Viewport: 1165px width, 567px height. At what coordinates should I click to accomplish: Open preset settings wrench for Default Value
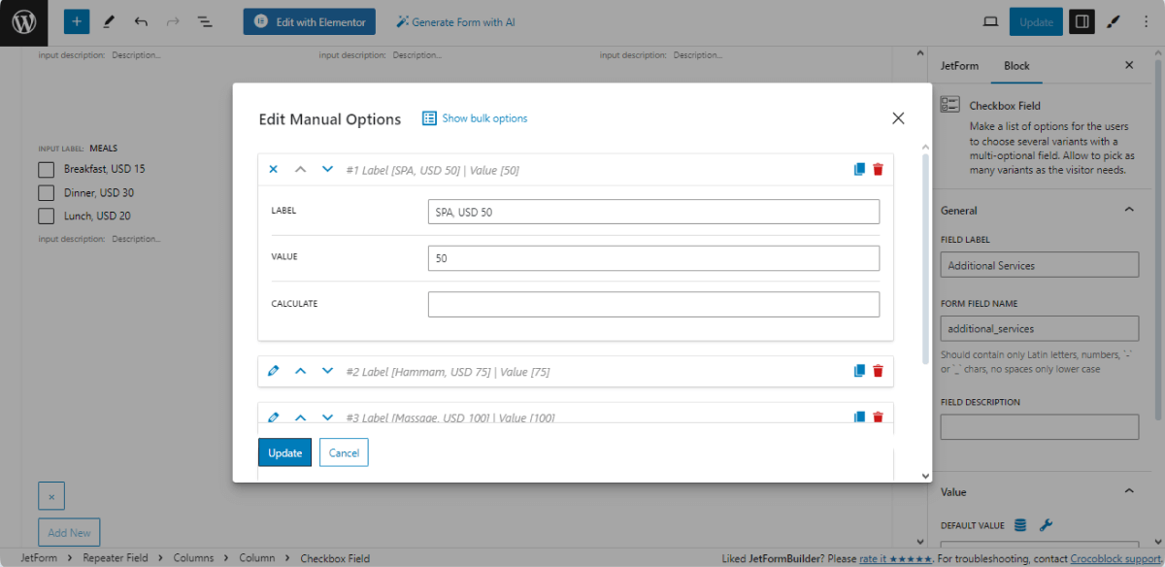click(1046, 524)
